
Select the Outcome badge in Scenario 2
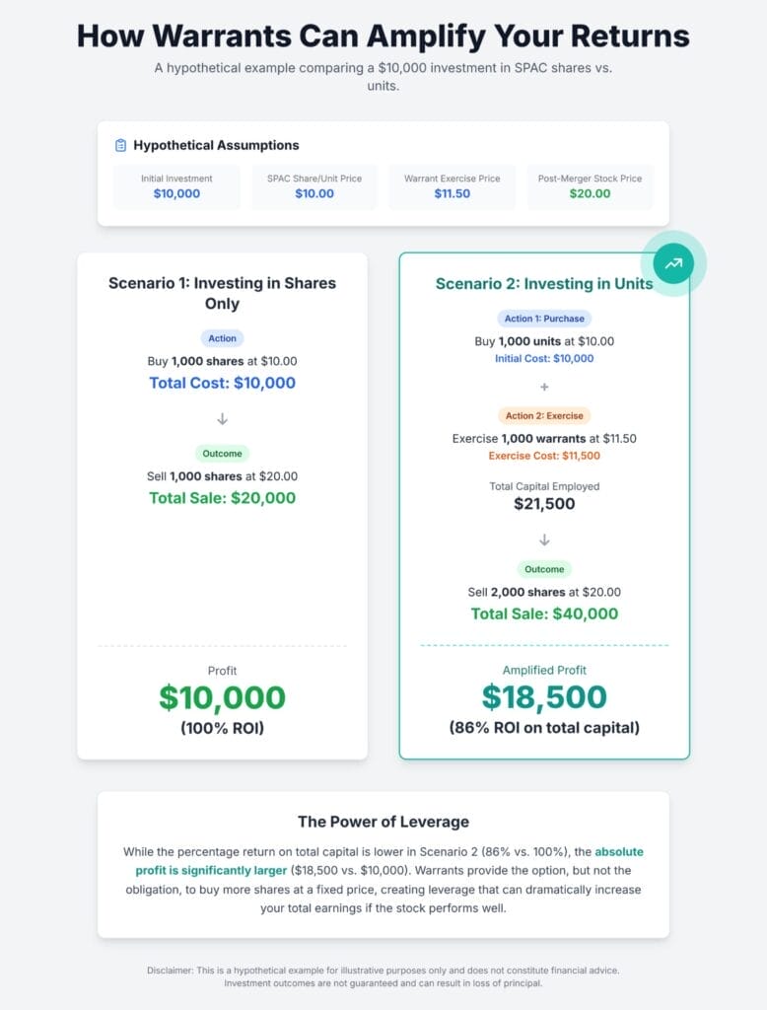544,569
